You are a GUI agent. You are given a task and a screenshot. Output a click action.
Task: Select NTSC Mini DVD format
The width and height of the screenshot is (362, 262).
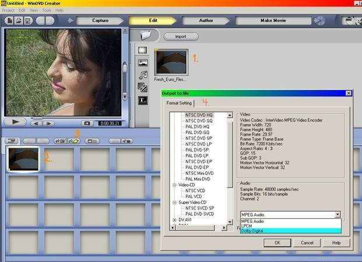point(199,173)
